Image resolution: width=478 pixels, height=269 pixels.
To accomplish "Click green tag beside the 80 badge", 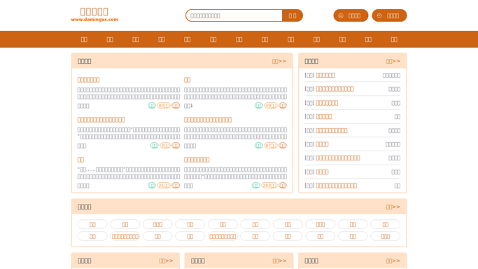I will [152, 106].
